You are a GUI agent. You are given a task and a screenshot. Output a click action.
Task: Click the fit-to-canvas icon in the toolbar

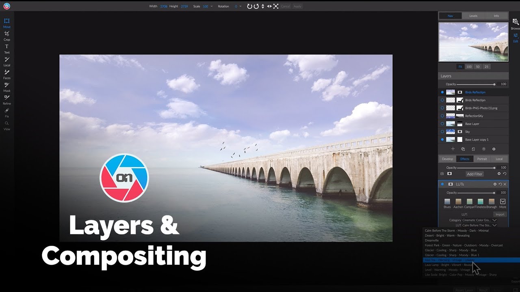click(276, 6)
